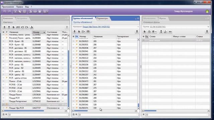Screen dimensions: 214x120
Task: Open campaign link Пицца Уфа Поиск
Action: [x=96, y=27]
